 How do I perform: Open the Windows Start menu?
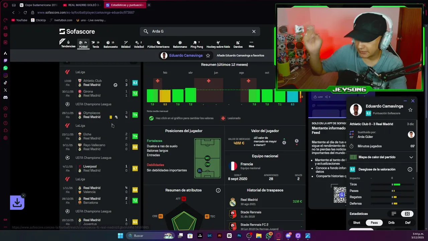120,236
